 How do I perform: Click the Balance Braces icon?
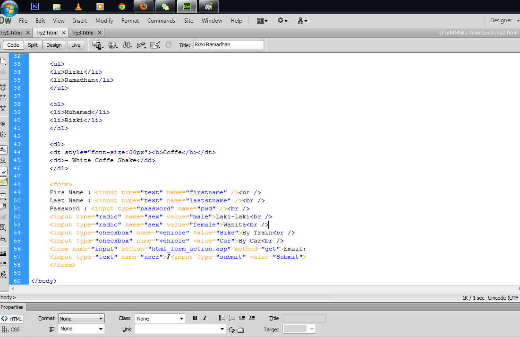(x=3, y=134)
